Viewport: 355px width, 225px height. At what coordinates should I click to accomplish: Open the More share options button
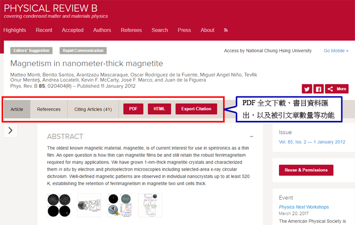tap(337, 88)
